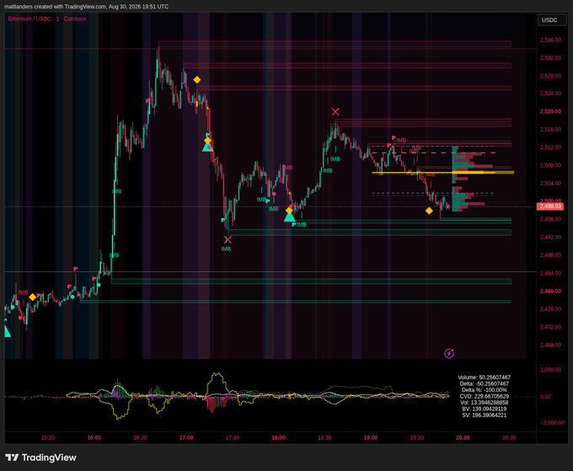Click the 18:00 time axis label
Image resolution: width=573 pixels, height=471 pixels.
point(278,437)
